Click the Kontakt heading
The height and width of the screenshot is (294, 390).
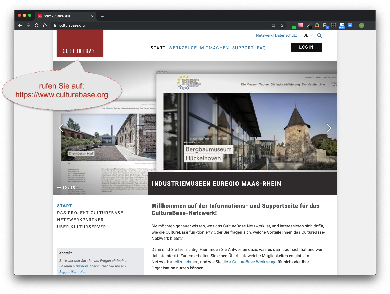coord(66,253)
